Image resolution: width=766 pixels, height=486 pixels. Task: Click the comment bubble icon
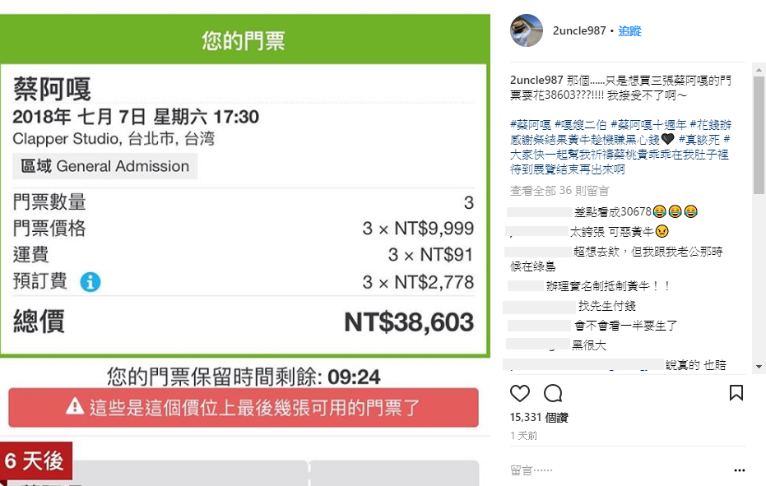click(x=553, y=393)
